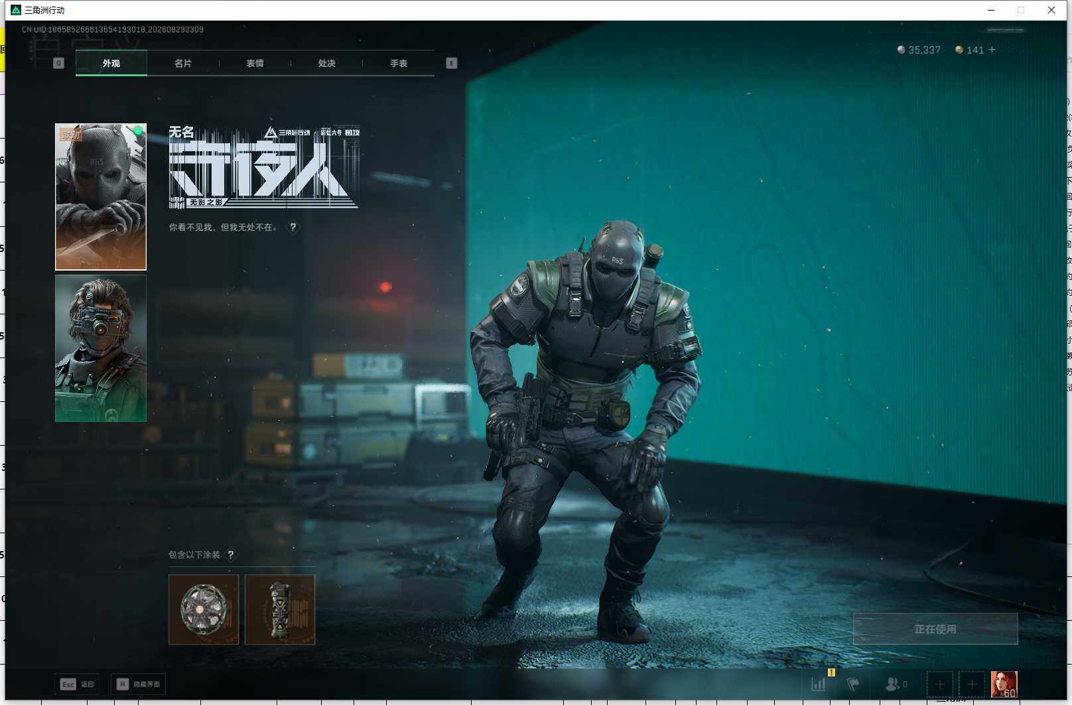Go to the 手表 tab
The width and height of the screenshot is (1072, 705).
(x=399, y=64)
